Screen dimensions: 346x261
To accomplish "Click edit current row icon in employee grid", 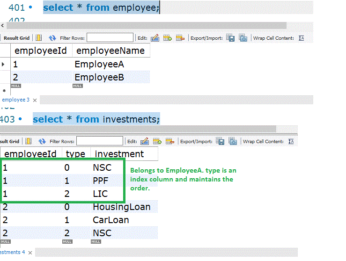I will point(155,38).
